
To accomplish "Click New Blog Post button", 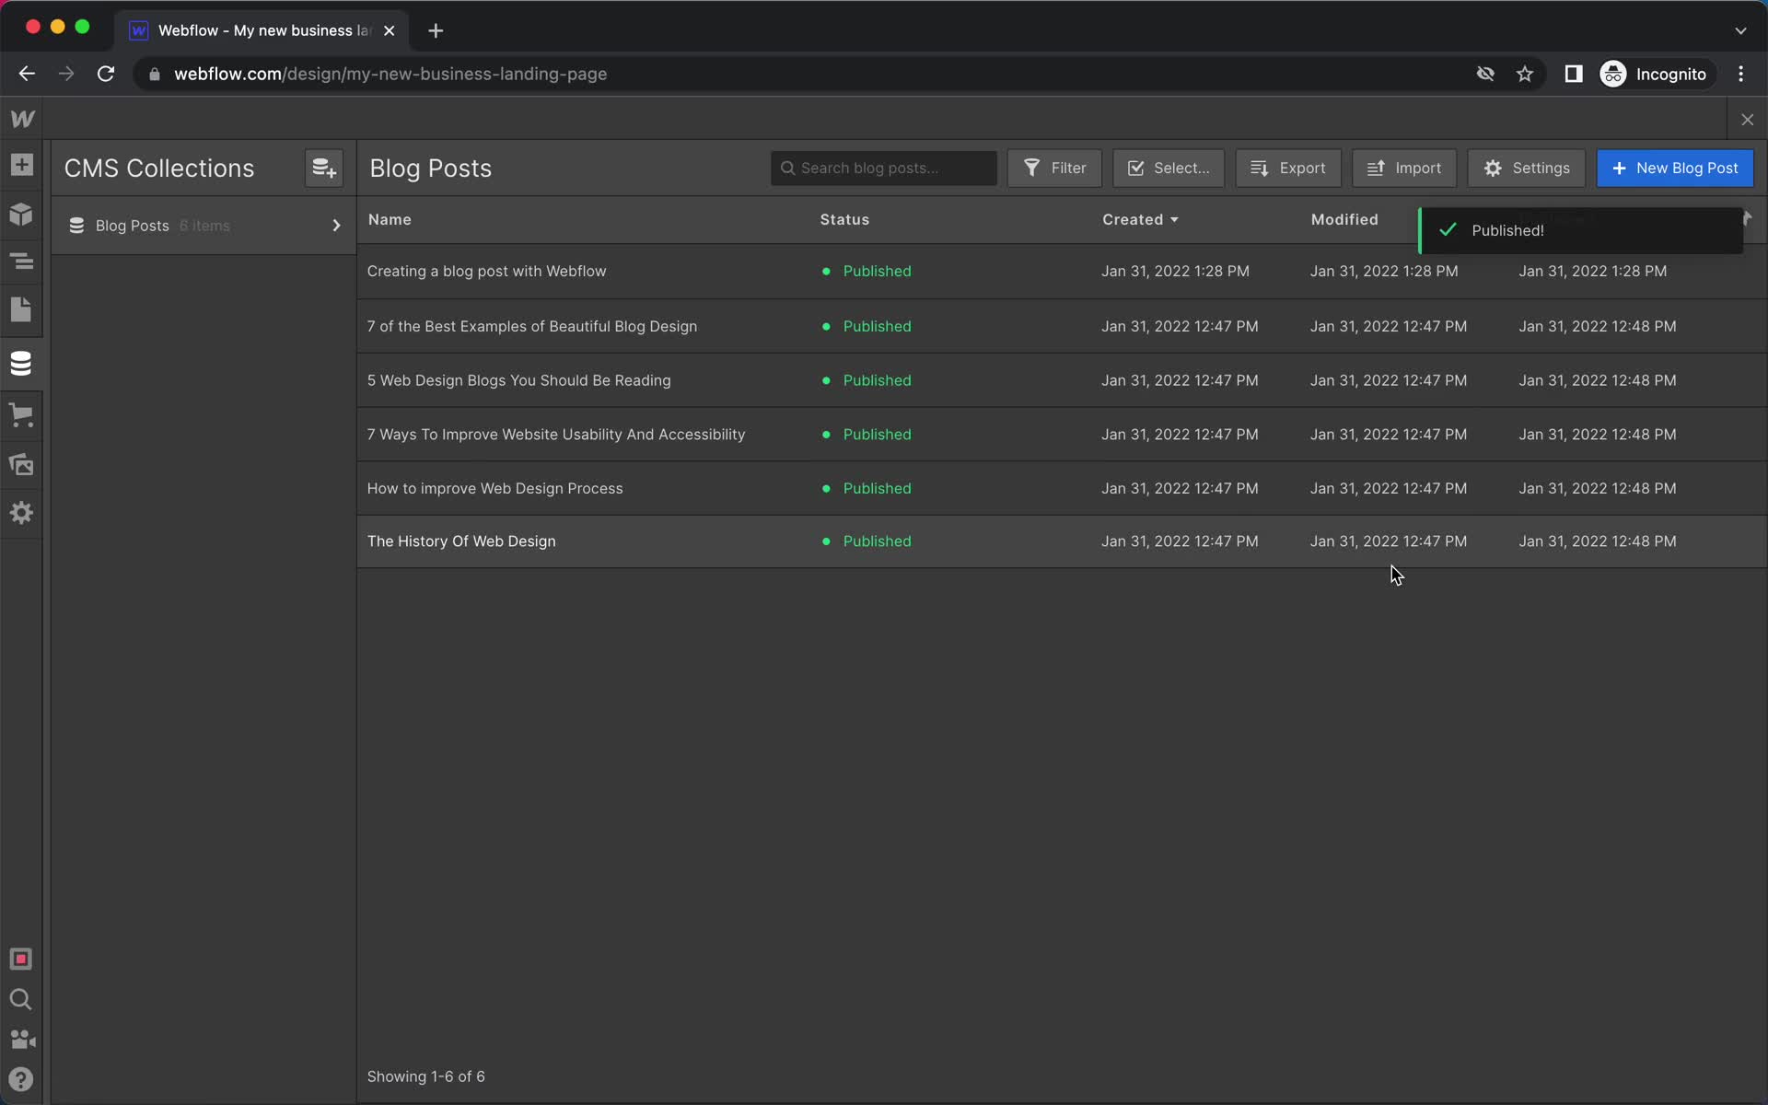I will tap(1675, 167).
